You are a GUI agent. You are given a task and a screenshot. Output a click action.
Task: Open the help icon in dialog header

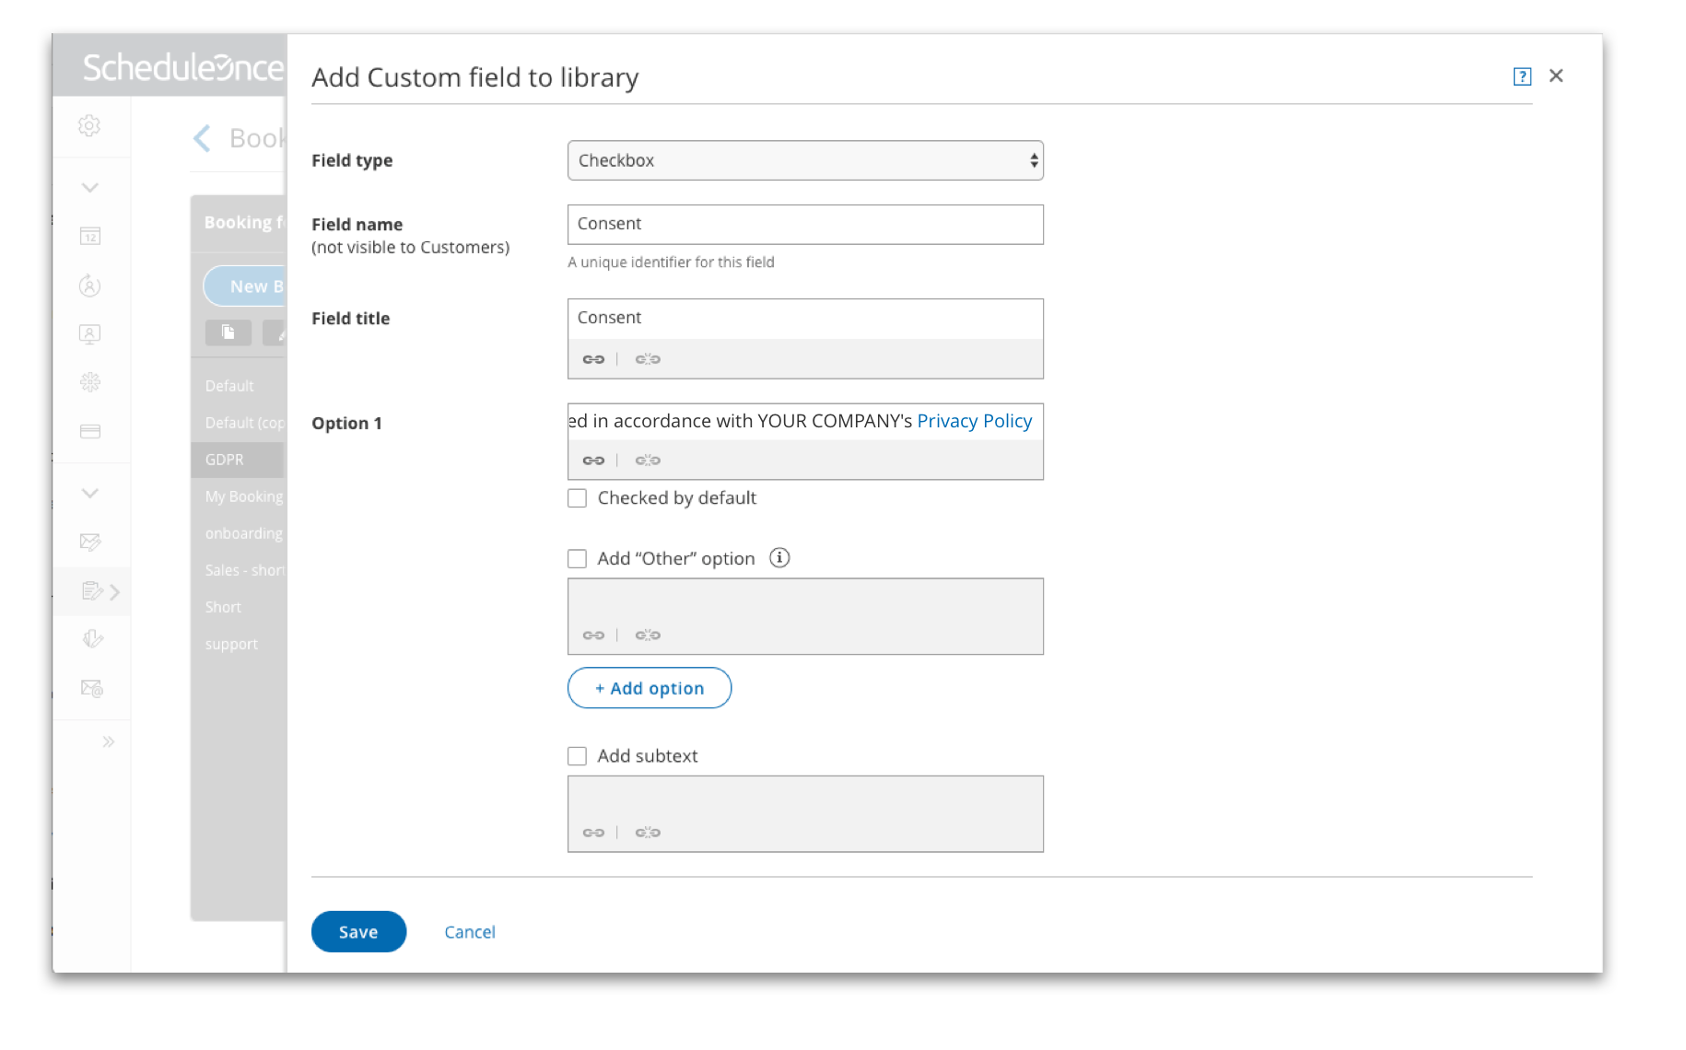click(1522, 76)
